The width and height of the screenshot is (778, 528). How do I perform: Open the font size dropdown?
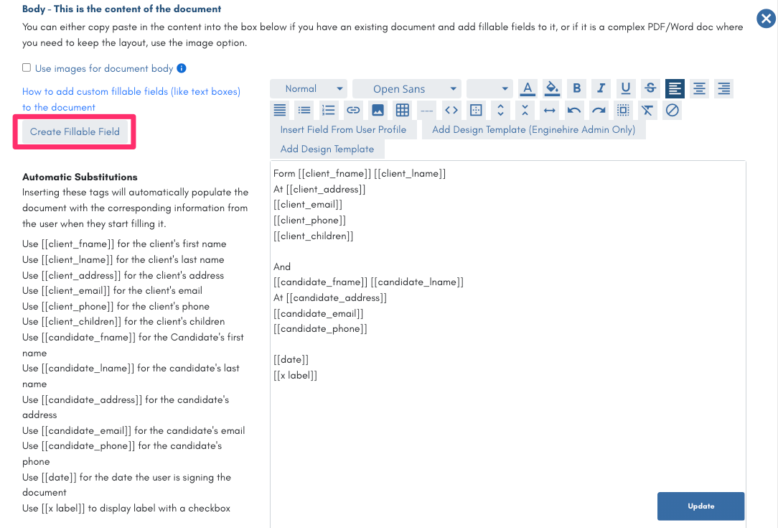coord(490,88)
